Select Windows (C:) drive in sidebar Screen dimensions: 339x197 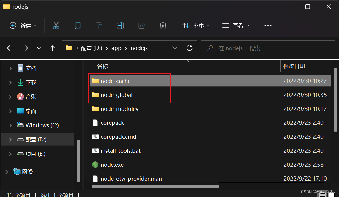[42, 125]
